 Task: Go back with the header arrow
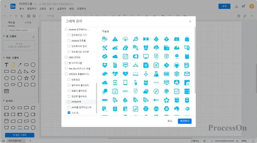click(5, 6)
